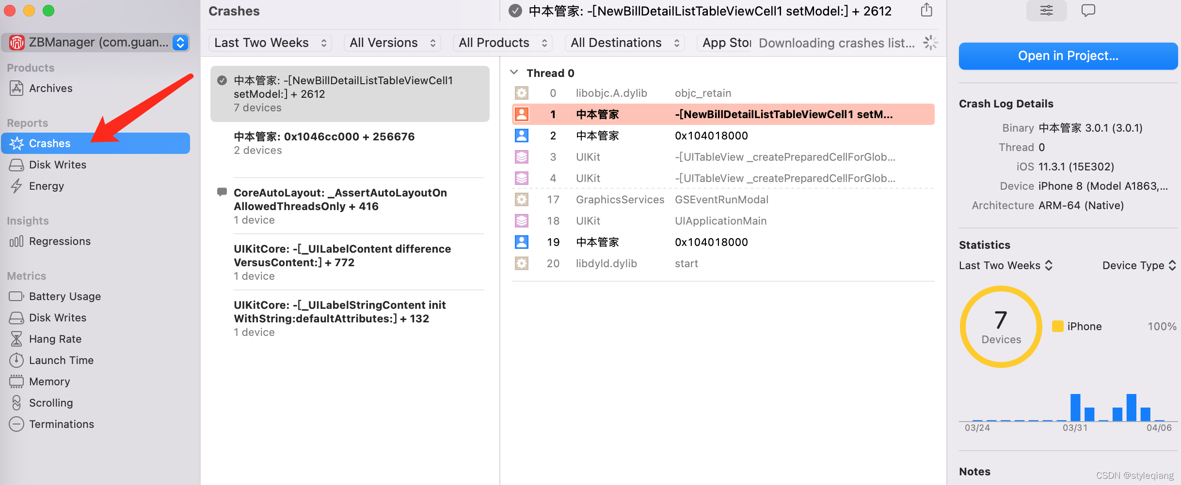Click the 7 Devices ring chart
This screenshot has width=1181, height=485.
pos(1001,327)
